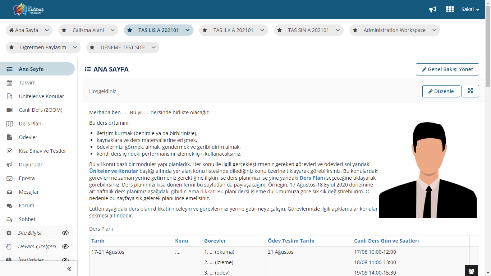The width and height of the screenshot is (491, 276).
Task: Expand the Ana Sayfa site dropdown chevron
Action: tap(47, 30)
